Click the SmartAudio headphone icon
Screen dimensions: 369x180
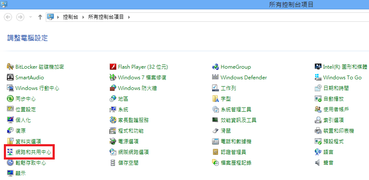(10, 78)
